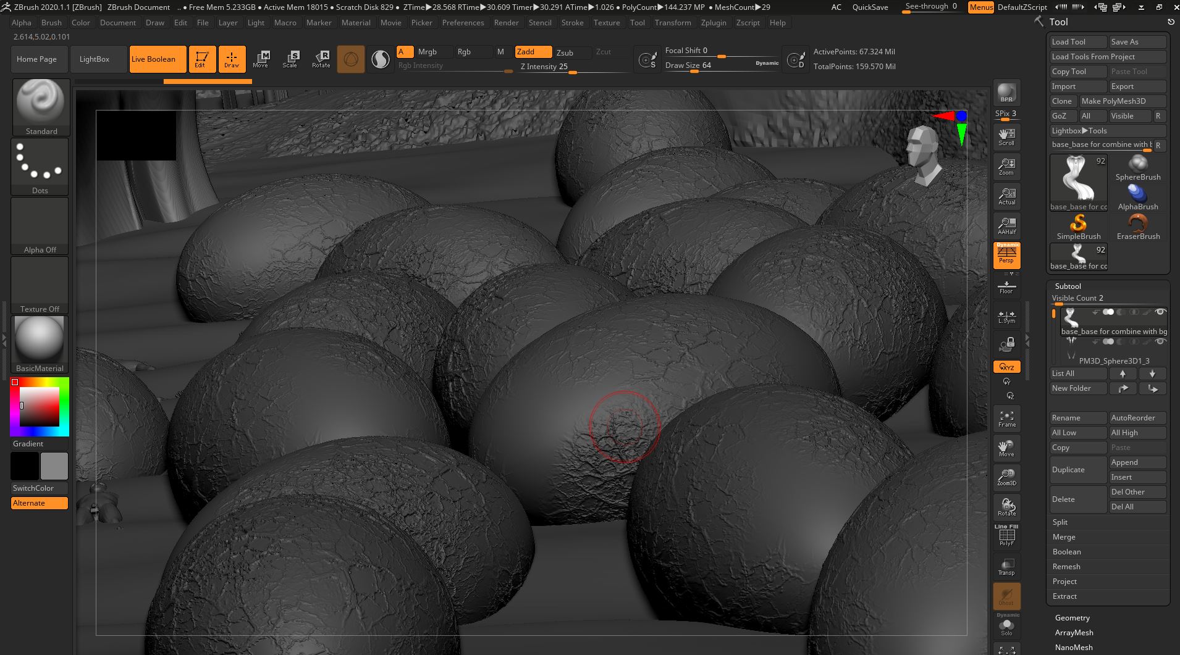Click the Texture Off selector box

(x=40, y=285)
